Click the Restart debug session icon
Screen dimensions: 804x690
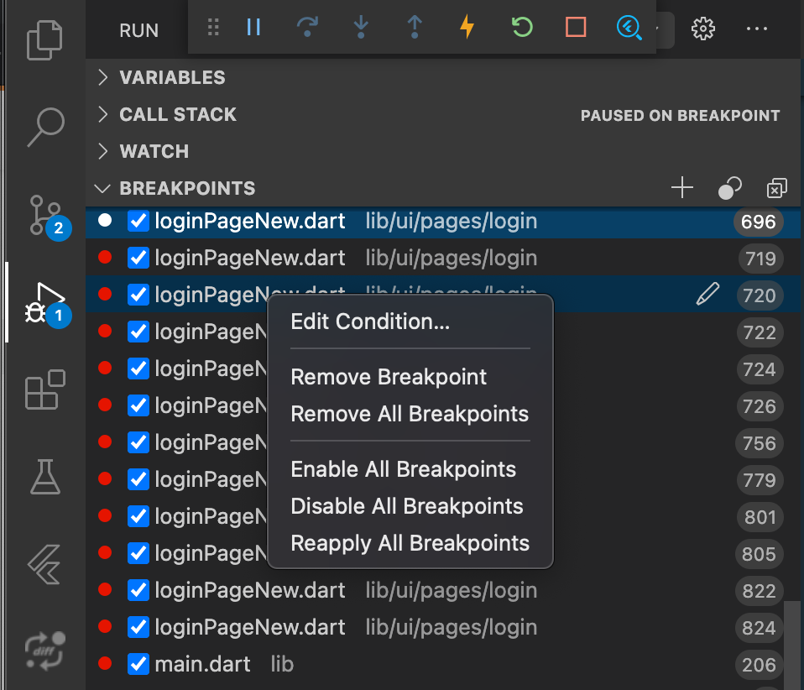click(521, 28)
